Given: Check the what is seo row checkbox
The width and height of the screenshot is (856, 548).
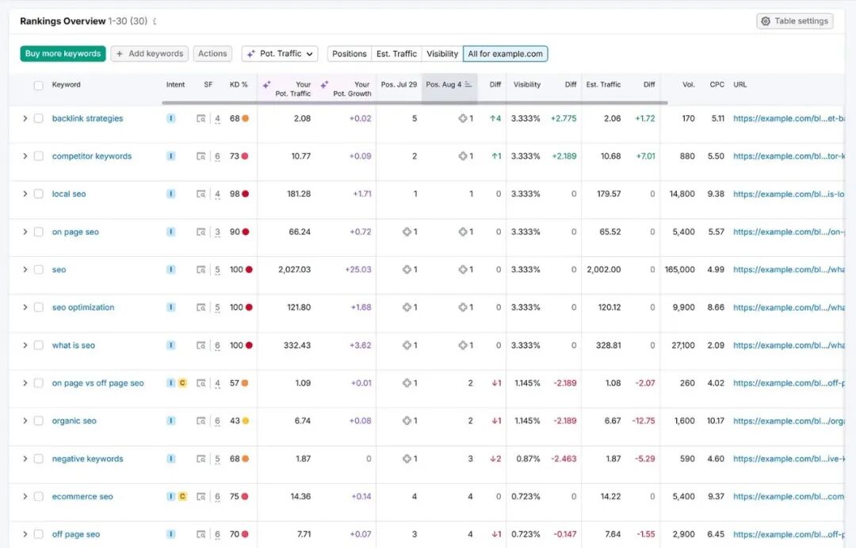Looking at the screenshot, I should click(38, 345).
